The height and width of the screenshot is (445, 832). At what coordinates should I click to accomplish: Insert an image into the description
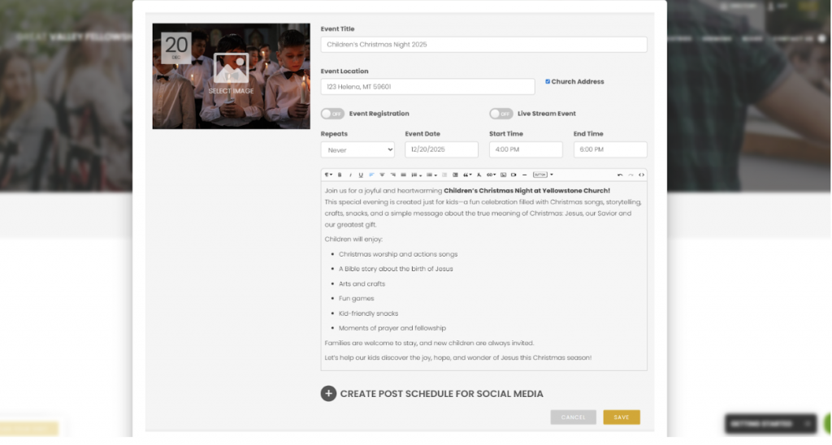point(503,175)
